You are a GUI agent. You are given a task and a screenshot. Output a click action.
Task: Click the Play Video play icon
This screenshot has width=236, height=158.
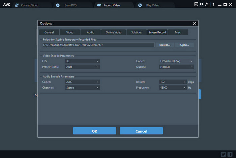coord(140,5)
